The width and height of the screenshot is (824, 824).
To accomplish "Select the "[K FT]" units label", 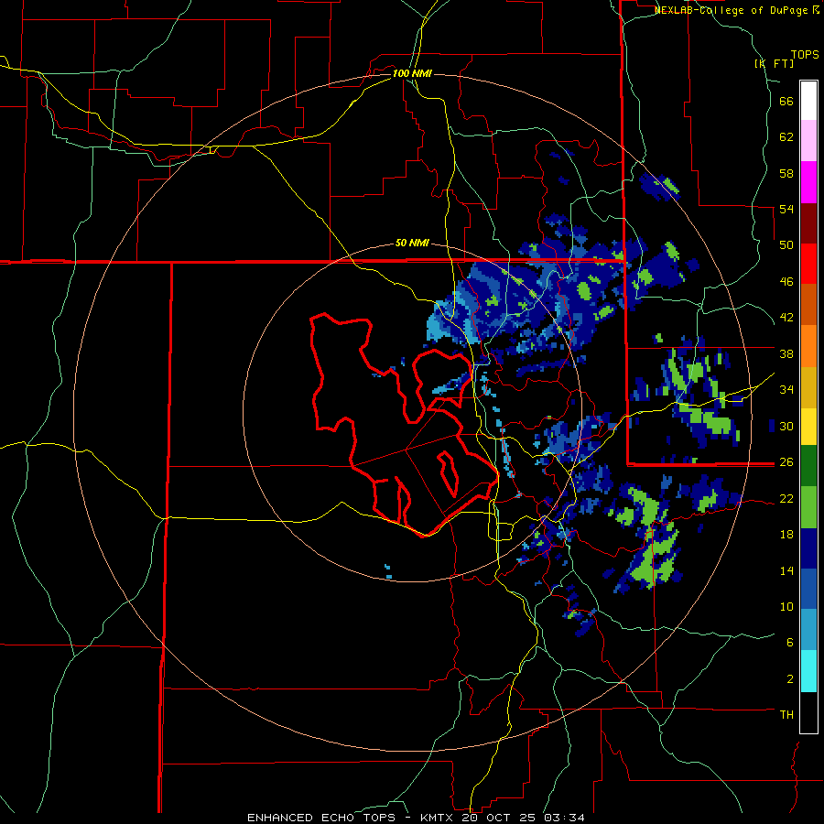I will click(774, 64).
